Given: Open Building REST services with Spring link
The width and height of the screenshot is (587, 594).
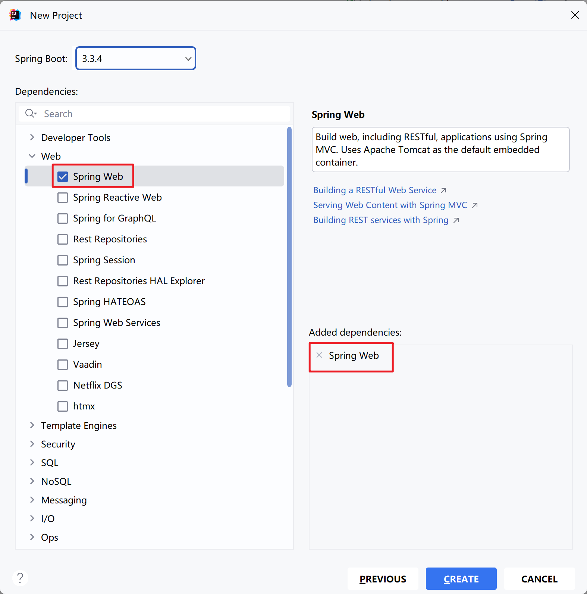Looking at the screenshot, I should pyautogui.click(x=381, y=220).
